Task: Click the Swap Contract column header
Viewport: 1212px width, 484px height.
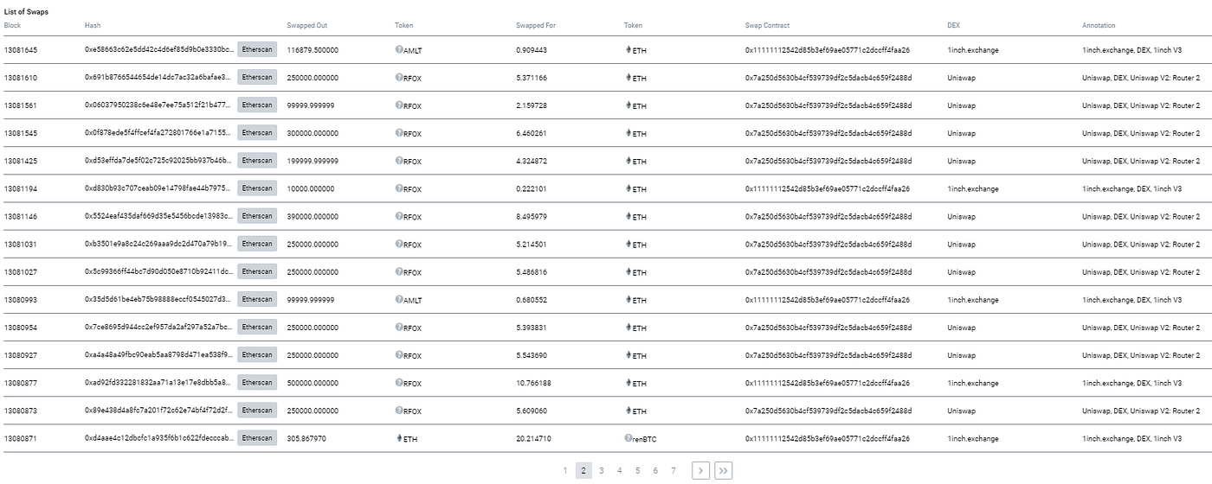Action: point(767,26)
